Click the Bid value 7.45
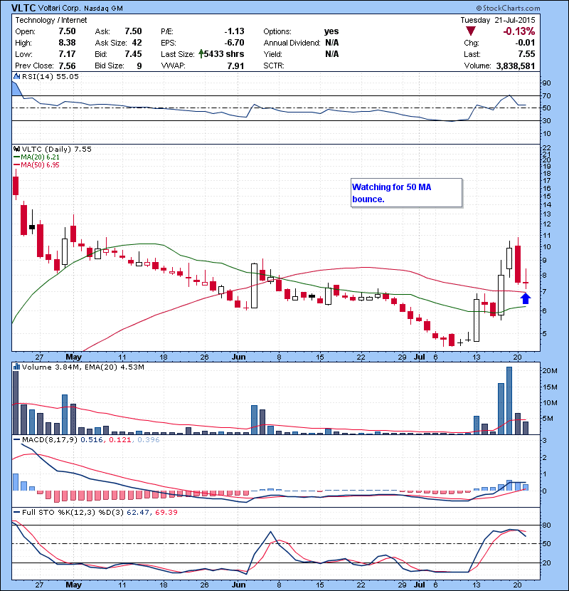The width and height of the screenshot is (569, 591). click(x=133, y=54)
